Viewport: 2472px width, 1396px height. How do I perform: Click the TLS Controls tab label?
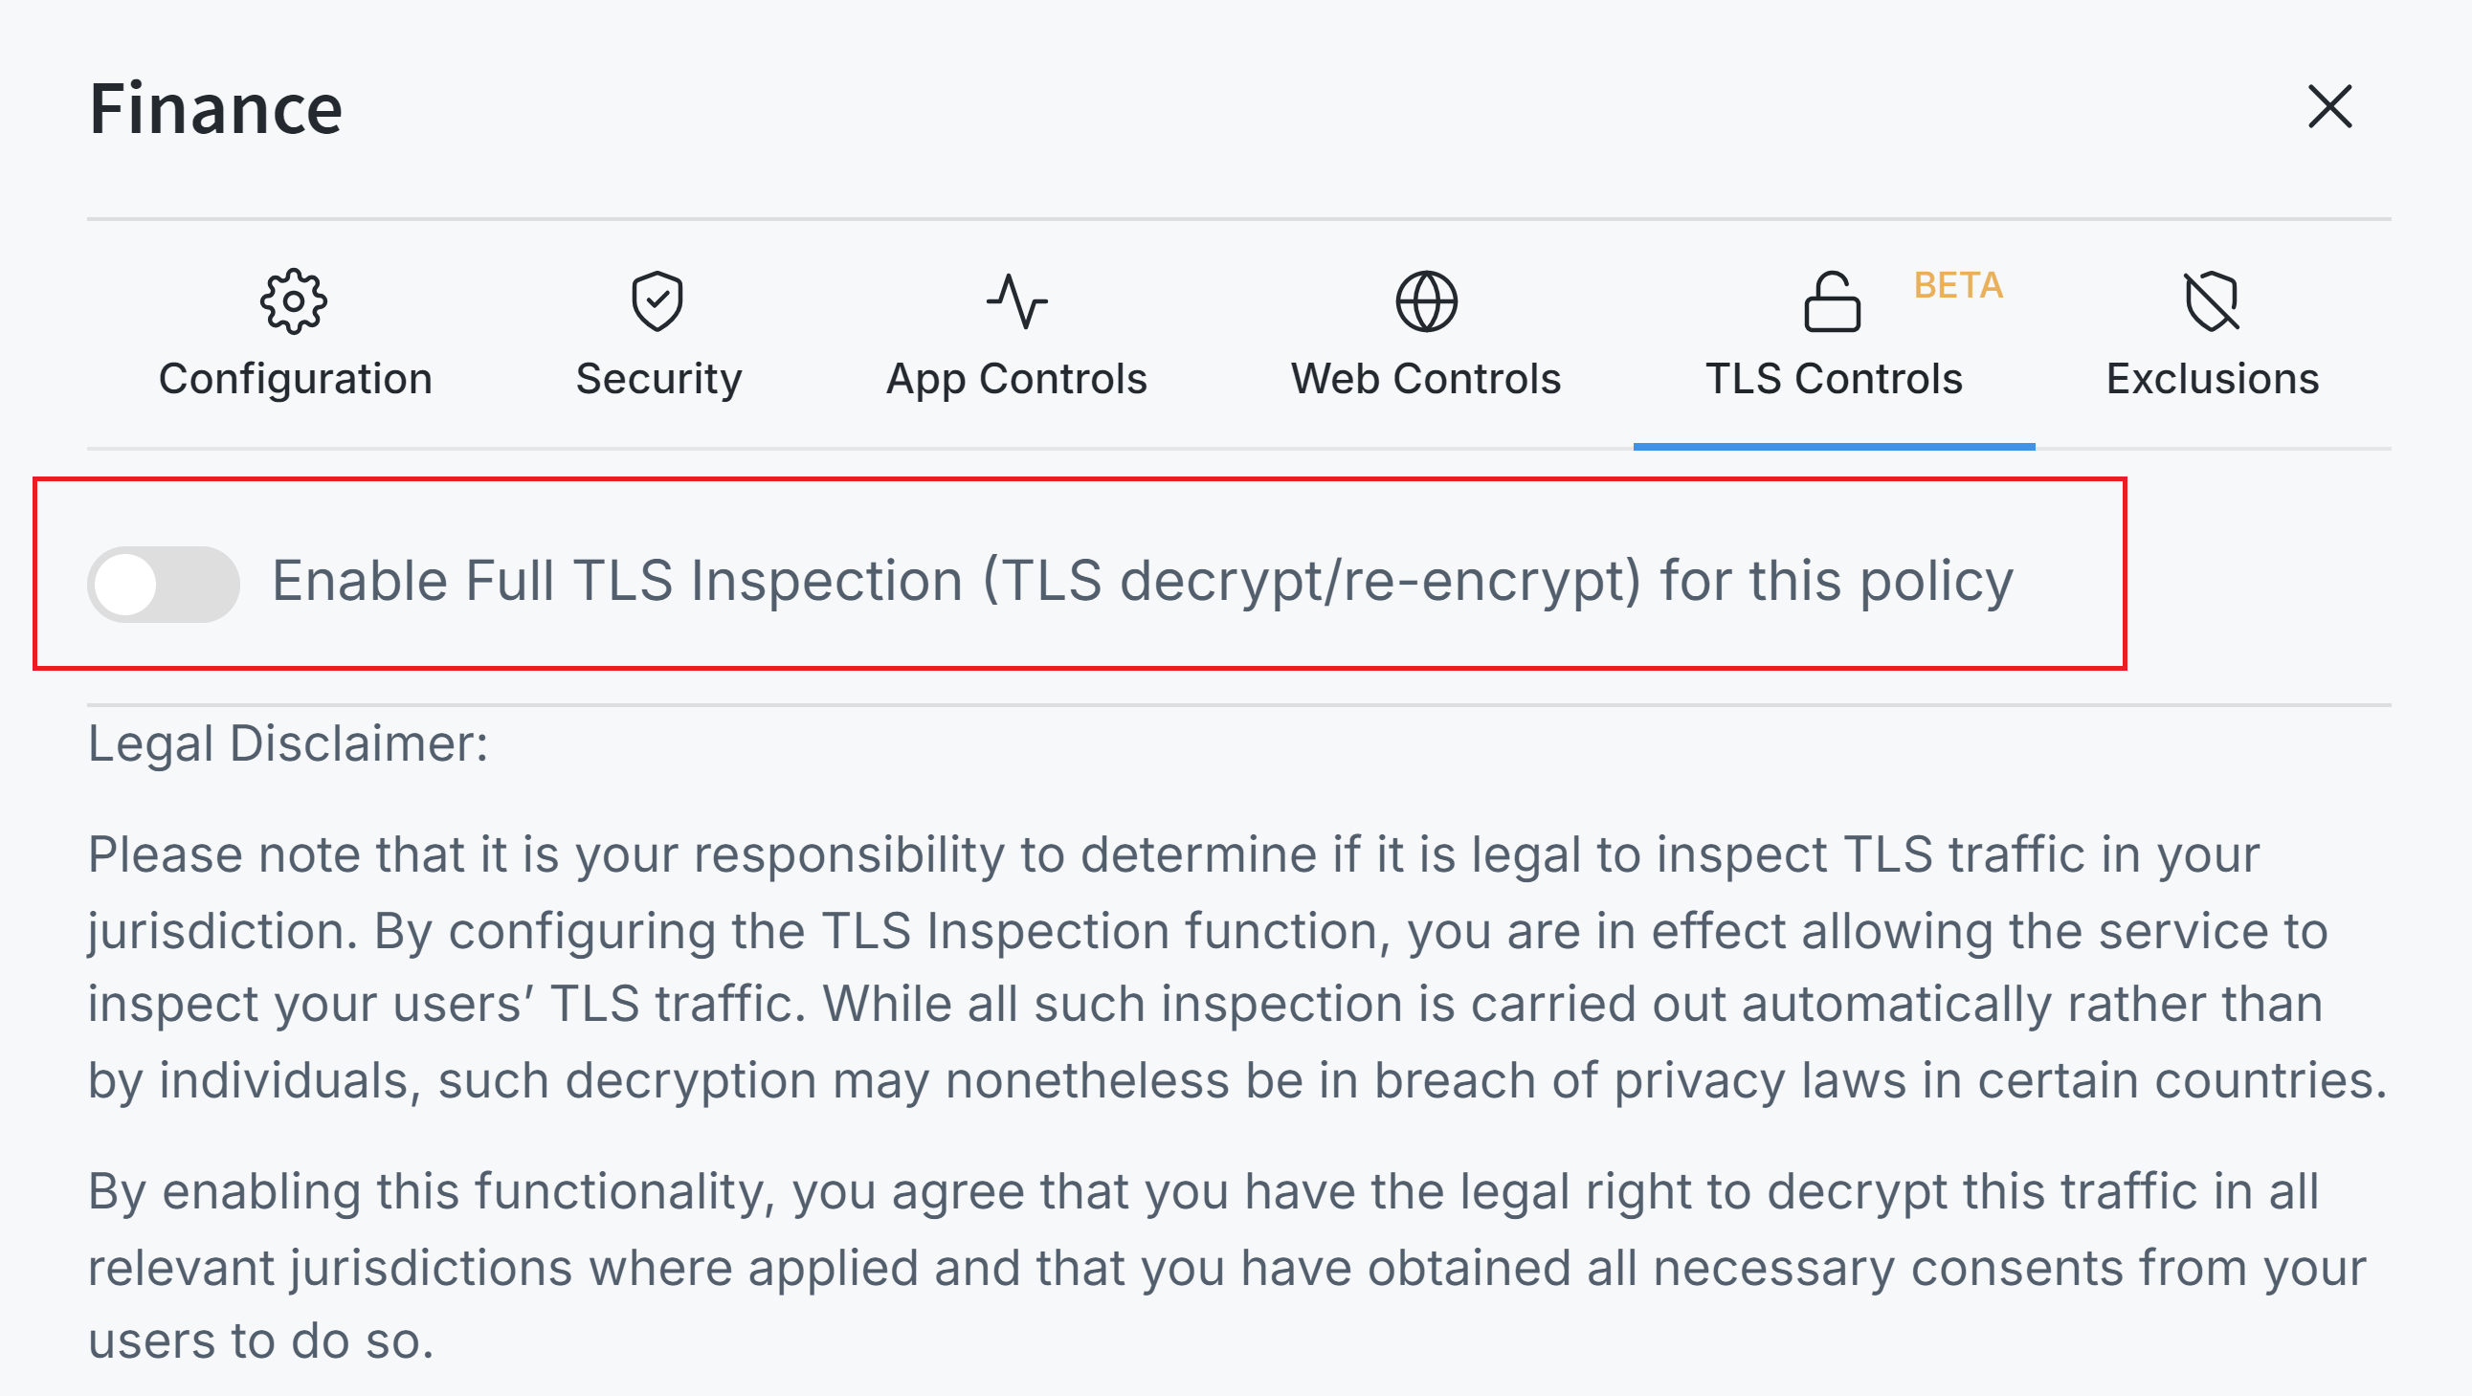1834,379
